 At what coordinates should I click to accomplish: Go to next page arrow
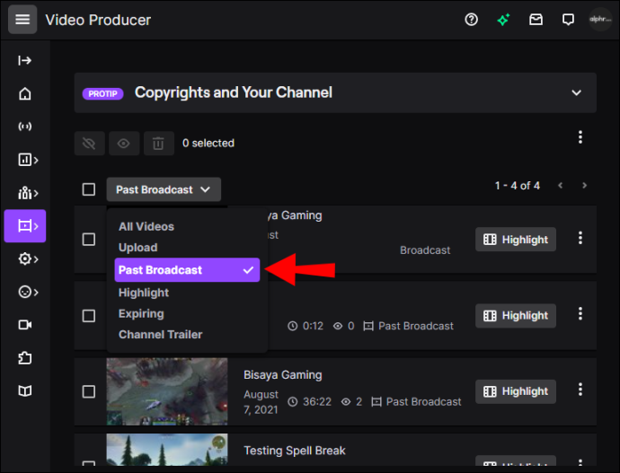pyautogui.click(x=584, y=185)
